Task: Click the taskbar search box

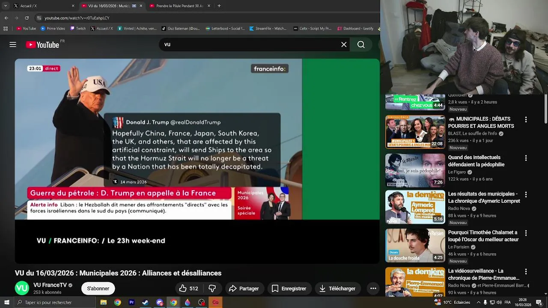Action: (55, 302)
